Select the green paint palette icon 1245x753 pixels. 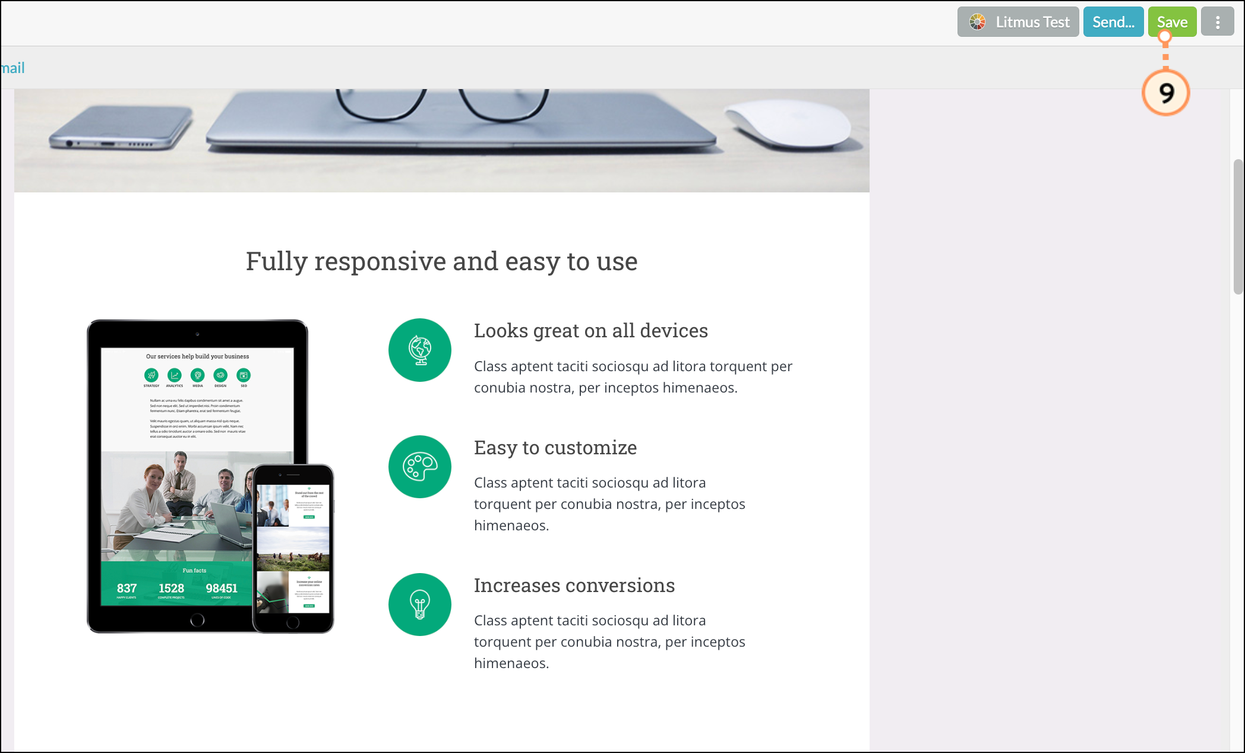(x=420, y=467)
